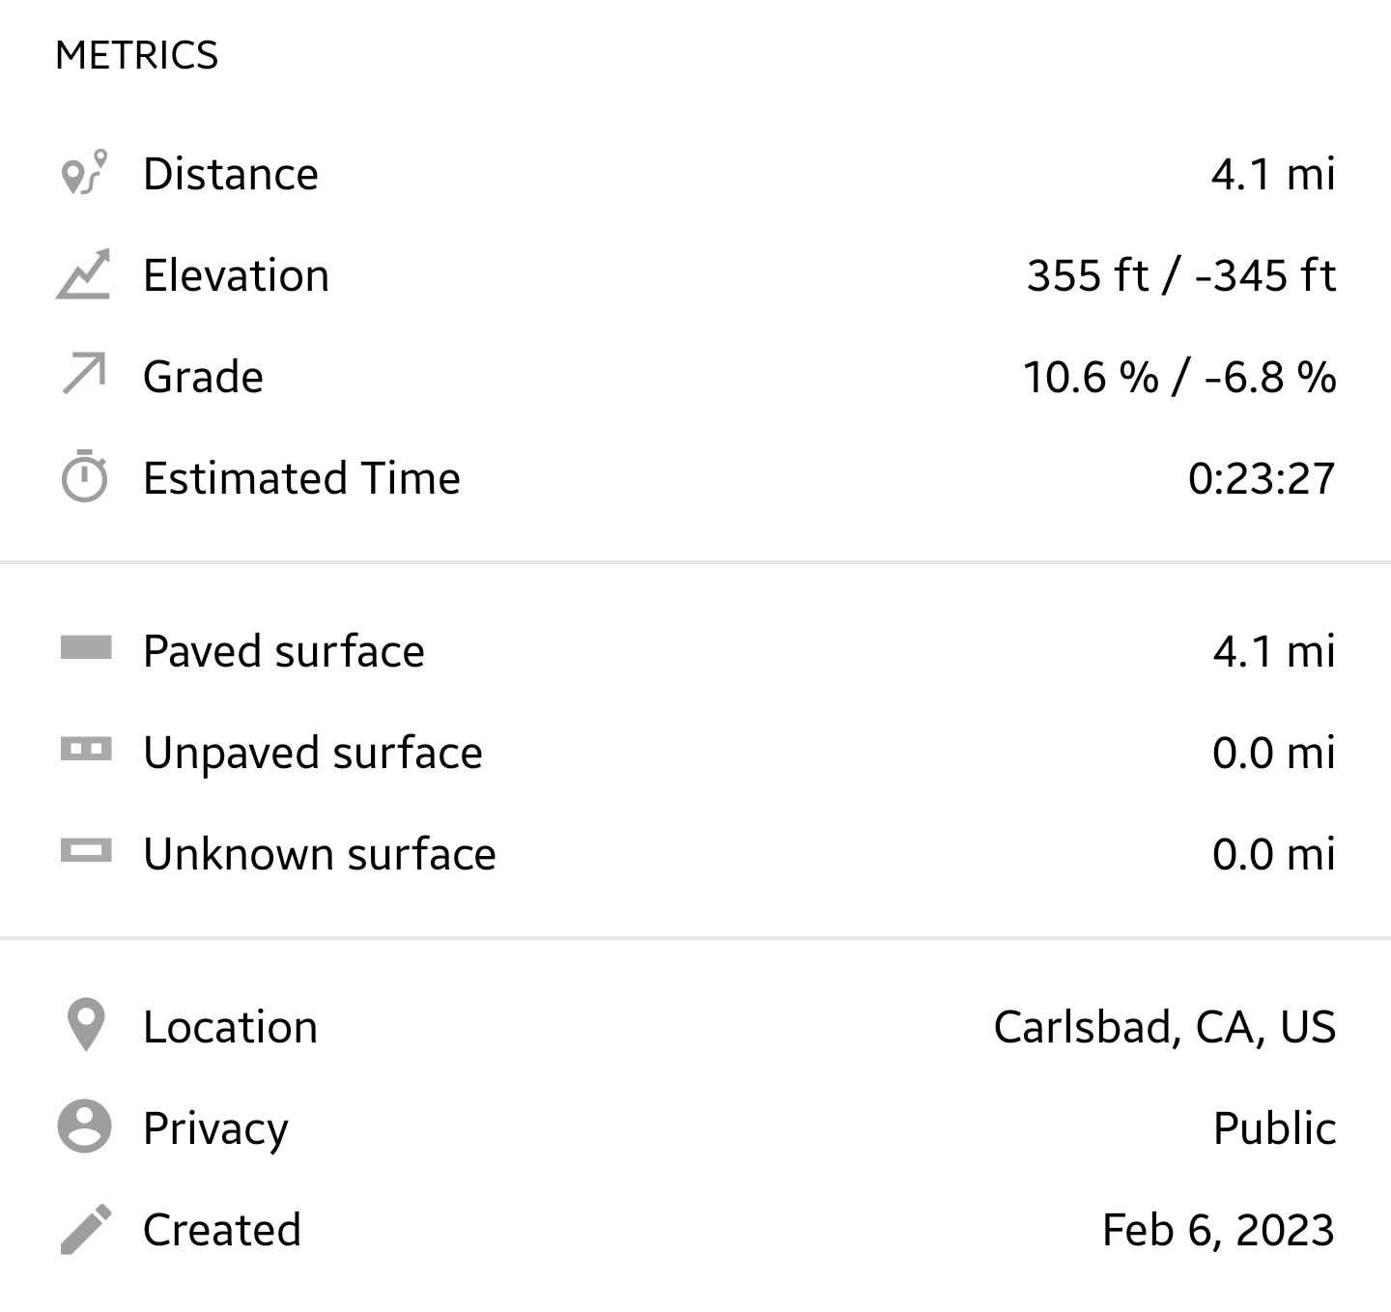Viewport: 1391px width, 1312px height.
Task: Click the 4.1 mi Distance value
Action: point(1273,174)
